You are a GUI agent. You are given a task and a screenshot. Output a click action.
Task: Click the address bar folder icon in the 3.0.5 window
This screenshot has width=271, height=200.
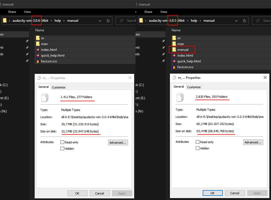point(141,21)
